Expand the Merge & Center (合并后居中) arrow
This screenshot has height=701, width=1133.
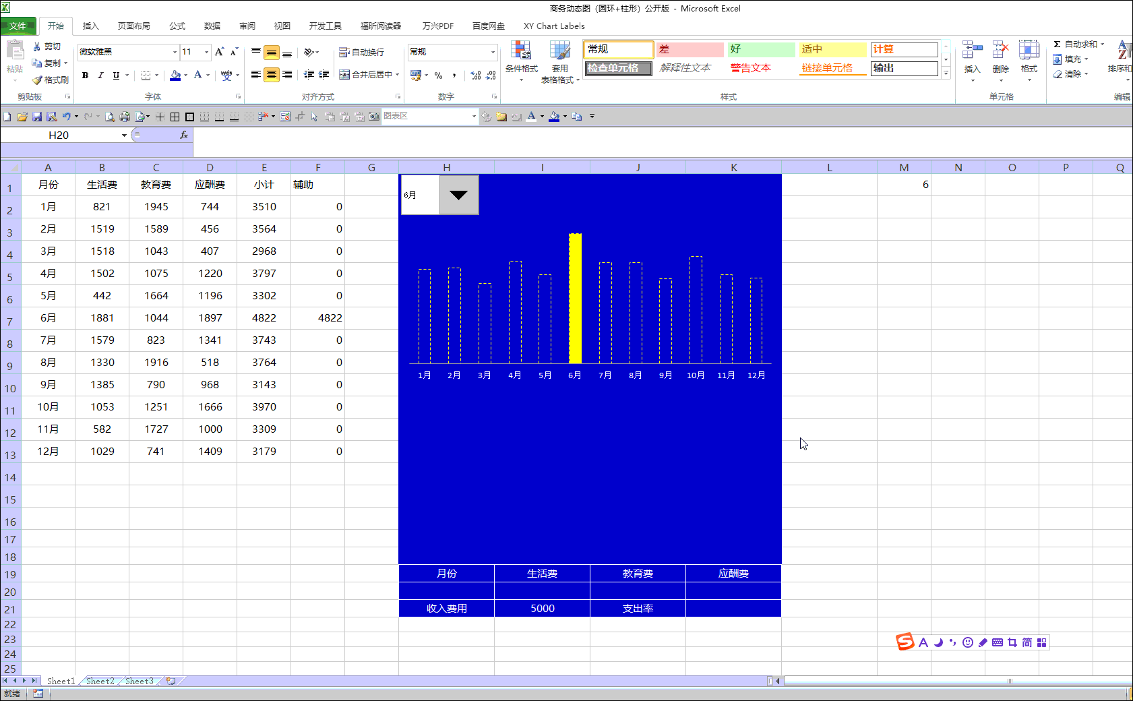click(x=397, y=75)
